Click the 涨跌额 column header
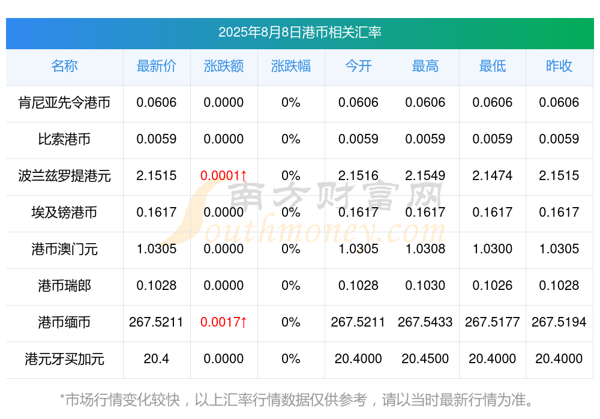This screenshot has width=600, height=419. pos(223,66)
